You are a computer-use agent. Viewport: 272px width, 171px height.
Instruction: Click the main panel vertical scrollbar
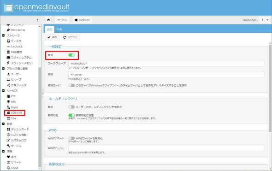270,88
